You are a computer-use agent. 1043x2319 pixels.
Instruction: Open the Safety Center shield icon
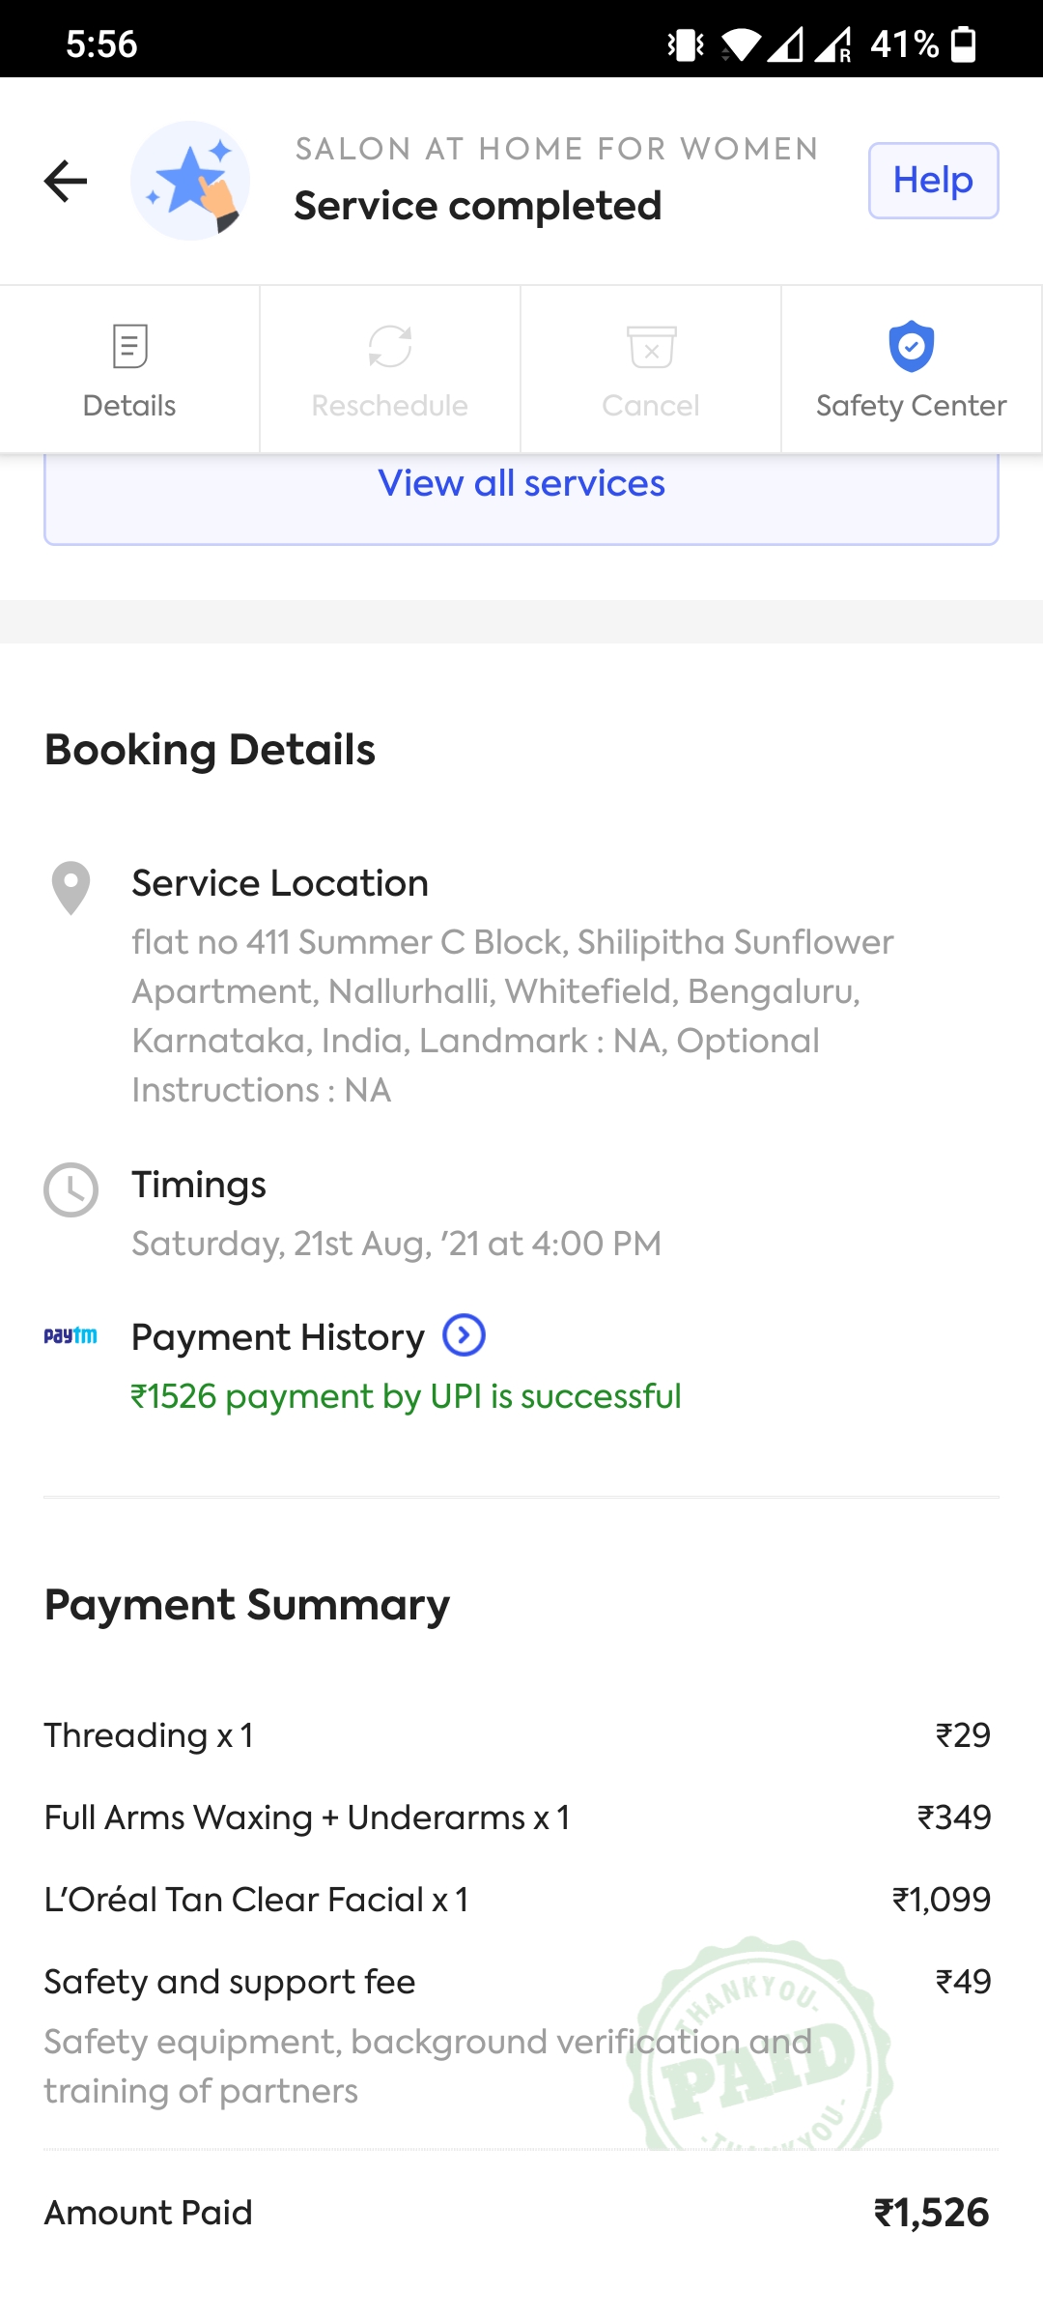coord(911,347)
